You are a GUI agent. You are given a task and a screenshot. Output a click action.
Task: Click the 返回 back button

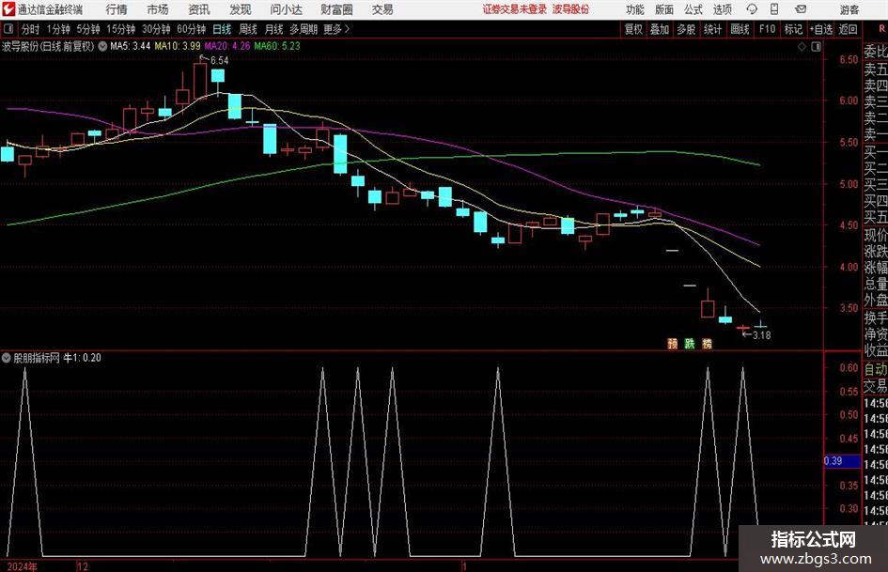pyautogui.click(x=848, y=29)
